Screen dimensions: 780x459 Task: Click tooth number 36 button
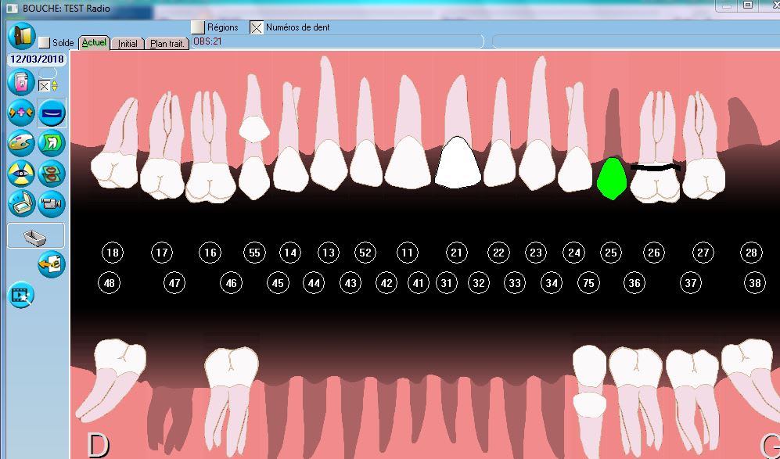point(634,283)
